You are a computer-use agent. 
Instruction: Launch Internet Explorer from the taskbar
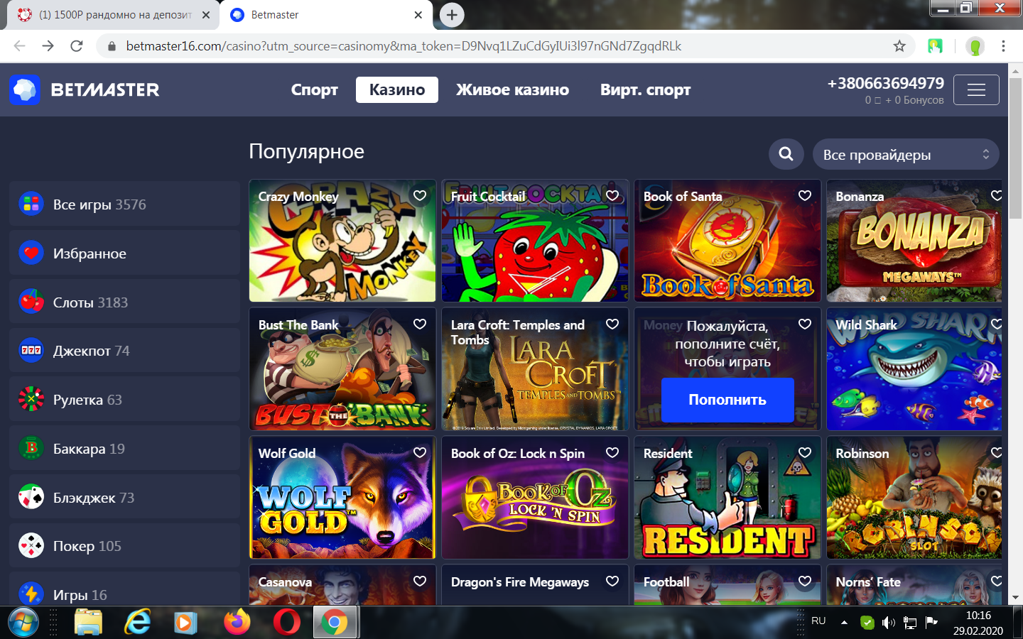(x=137, y=623)
